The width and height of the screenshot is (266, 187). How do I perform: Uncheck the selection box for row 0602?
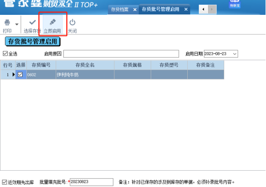20,74
